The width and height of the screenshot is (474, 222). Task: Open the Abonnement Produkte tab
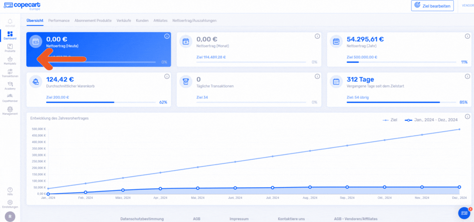click(x=93, y=21)
